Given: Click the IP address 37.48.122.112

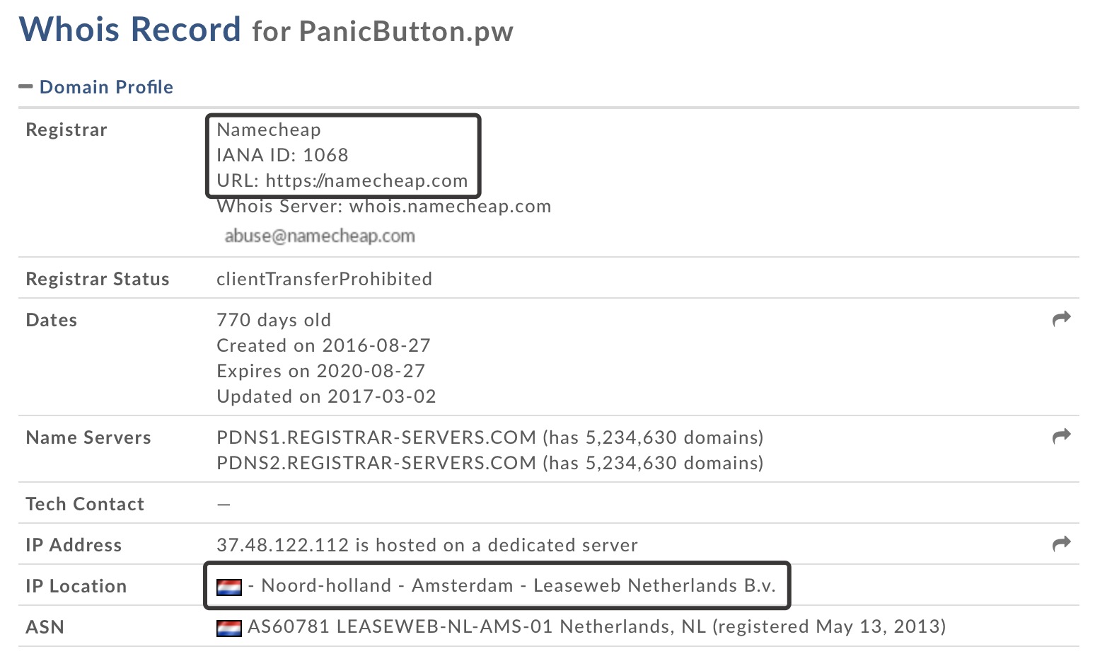Looking at the screenshot, I should tap(282, 545).
